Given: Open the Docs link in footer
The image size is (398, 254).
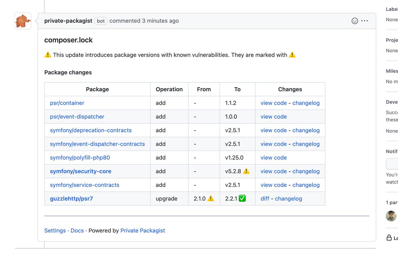Looking at the screenshot, I should [x=77, y=231].
